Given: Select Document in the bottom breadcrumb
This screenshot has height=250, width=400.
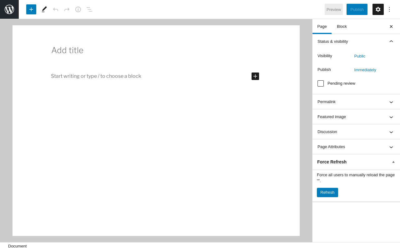Looking at the screenshot, I should [x=17, y=246].
